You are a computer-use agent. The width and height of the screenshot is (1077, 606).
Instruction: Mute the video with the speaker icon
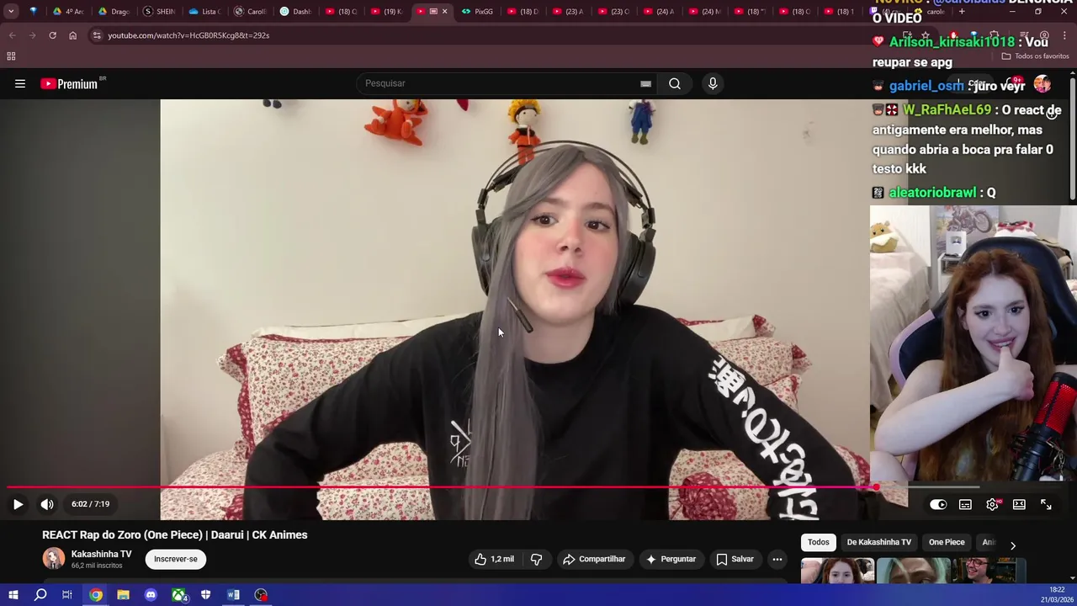pyautogui.click(x=47, y=504)
